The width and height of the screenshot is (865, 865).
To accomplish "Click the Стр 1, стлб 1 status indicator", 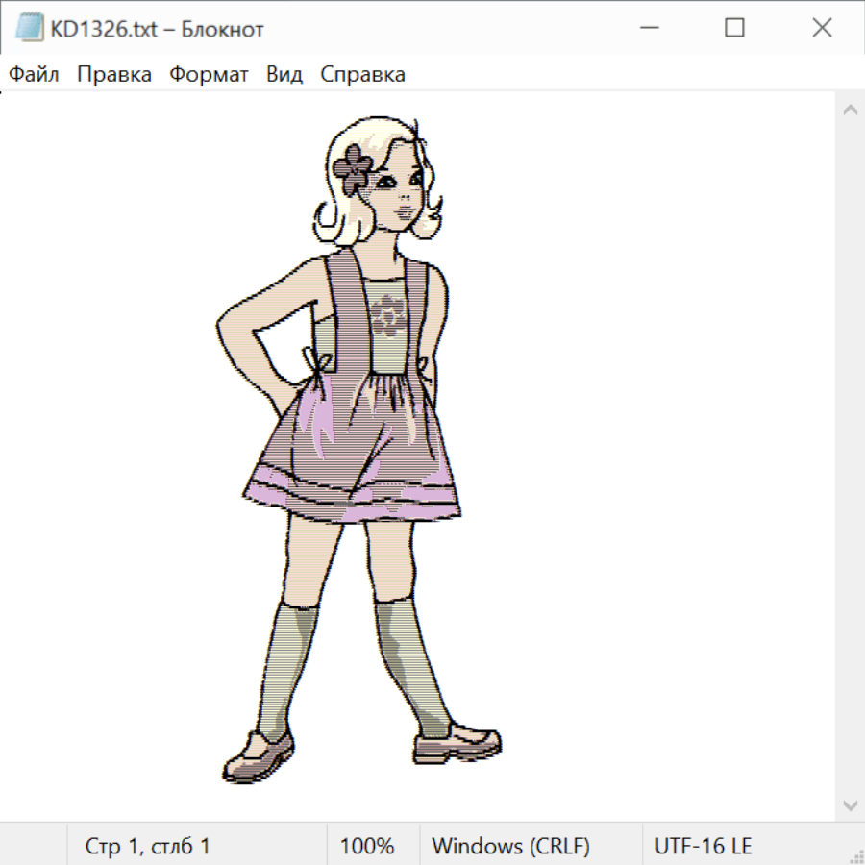I will (x=148, y=847).
